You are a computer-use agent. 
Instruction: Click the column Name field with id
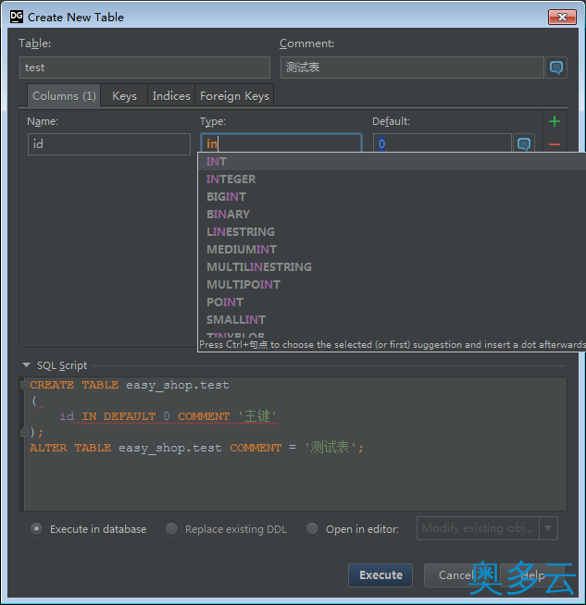click(109, 144)
